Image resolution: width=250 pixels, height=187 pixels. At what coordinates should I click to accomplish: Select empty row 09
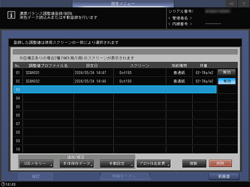115,141
